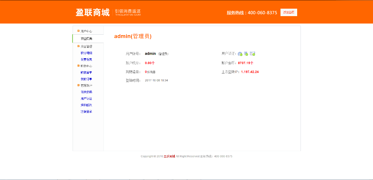The height and width of the screenshot is (180, 373).
Task: Click the orange admin(管理员) page heading
Action: (x=133, y=36)
